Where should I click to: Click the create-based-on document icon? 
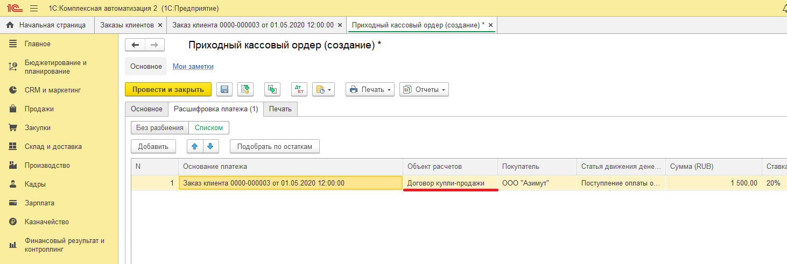(272, 90)
